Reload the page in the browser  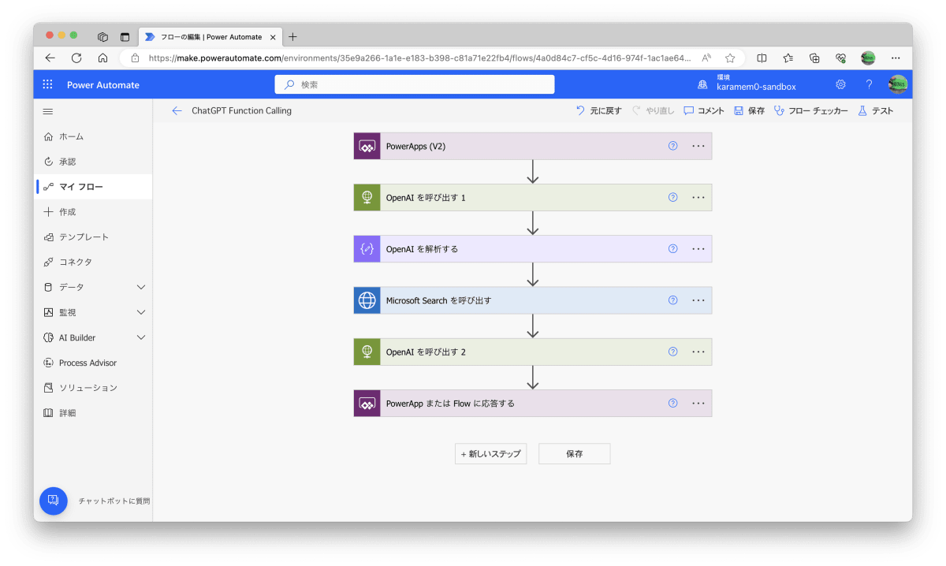pos(76,58)
